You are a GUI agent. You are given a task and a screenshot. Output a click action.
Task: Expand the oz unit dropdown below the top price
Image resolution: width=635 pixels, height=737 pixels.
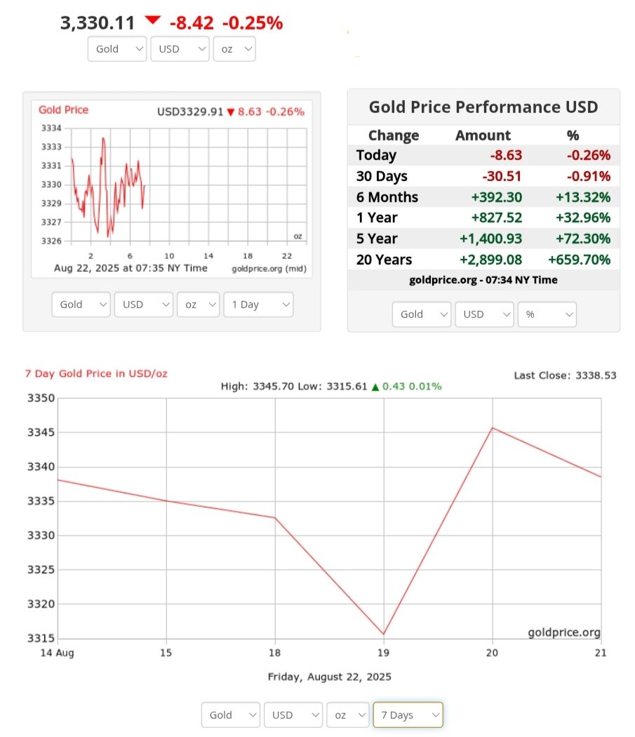(234, 49)
